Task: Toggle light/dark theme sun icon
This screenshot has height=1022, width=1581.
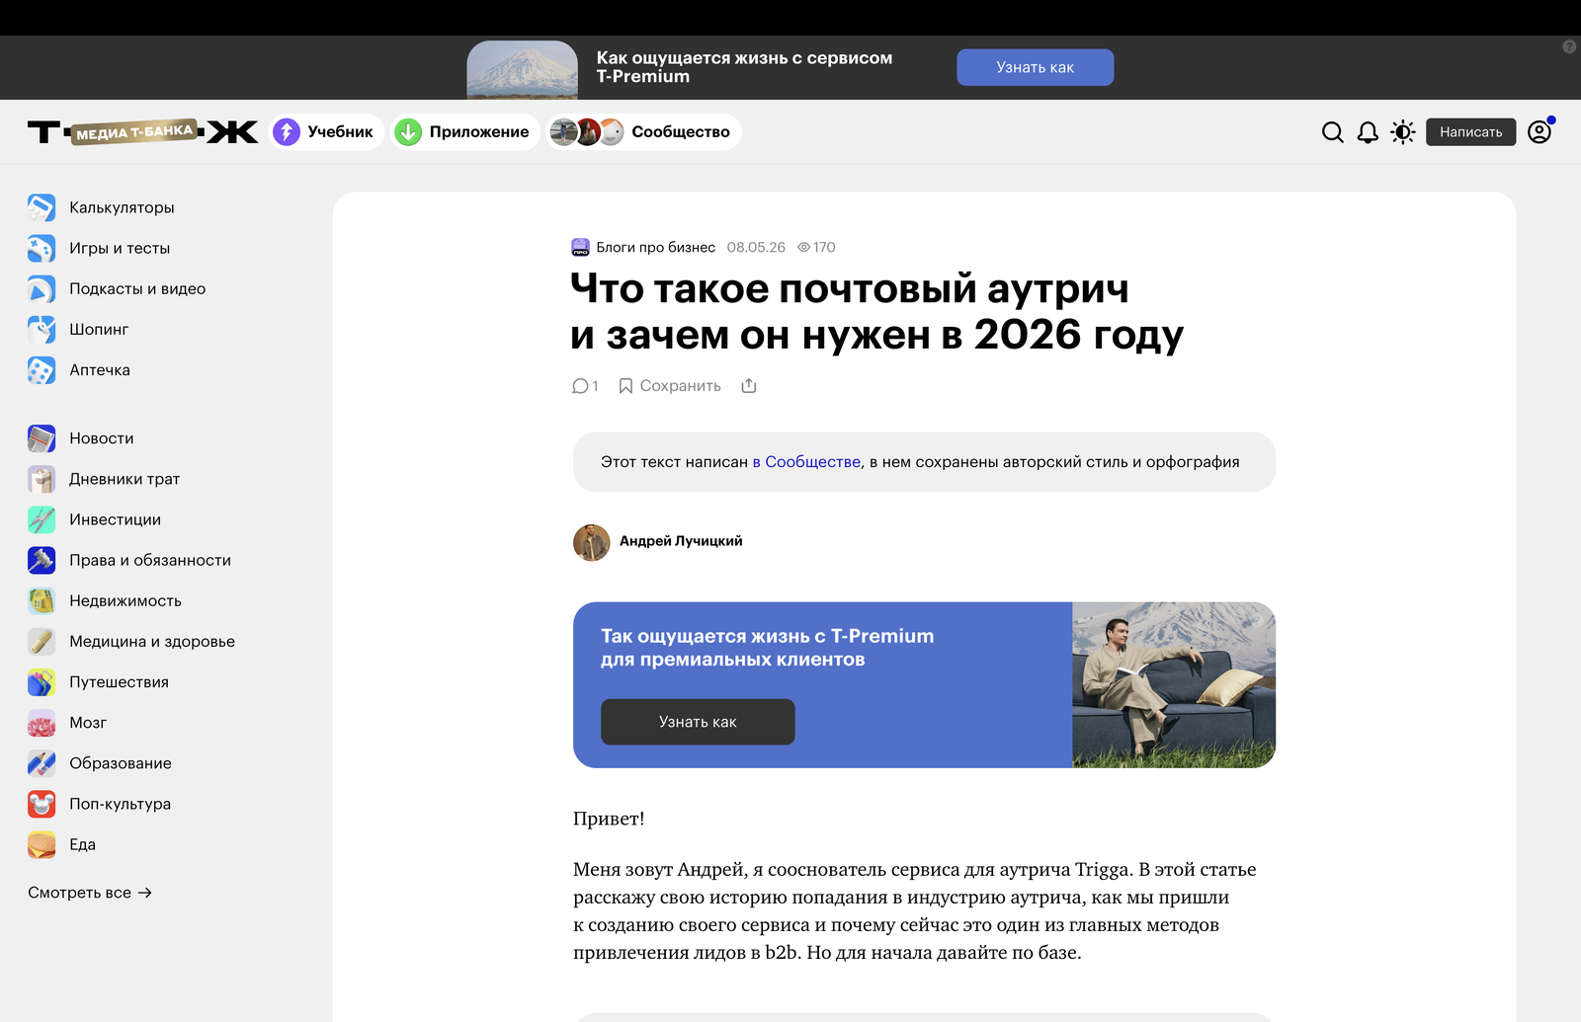Action: (x=1403, y=132)
